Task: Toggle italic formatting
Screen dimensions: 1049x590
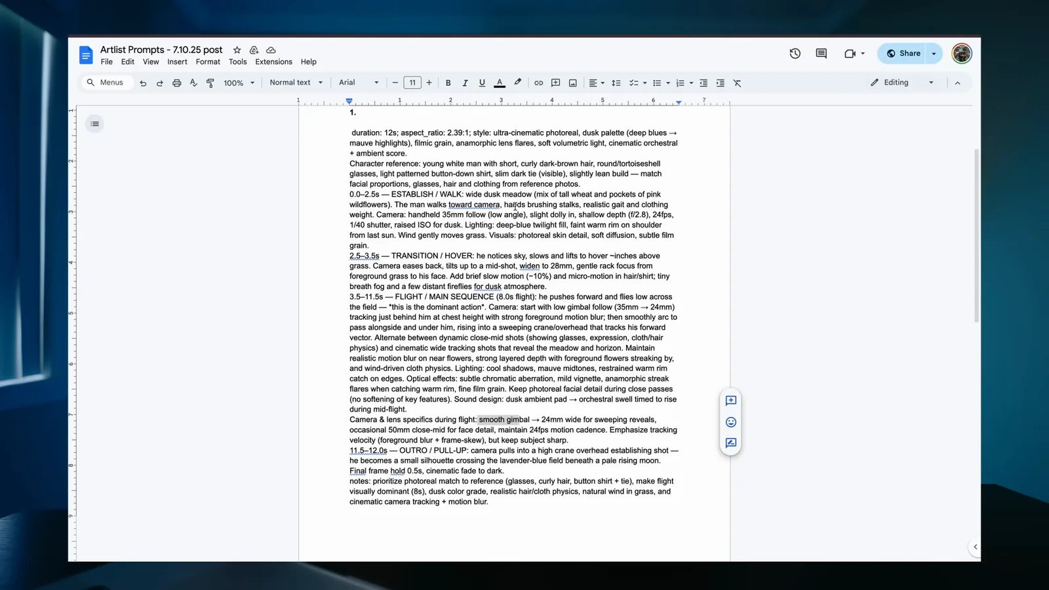Action: click(x=465, y=83)
